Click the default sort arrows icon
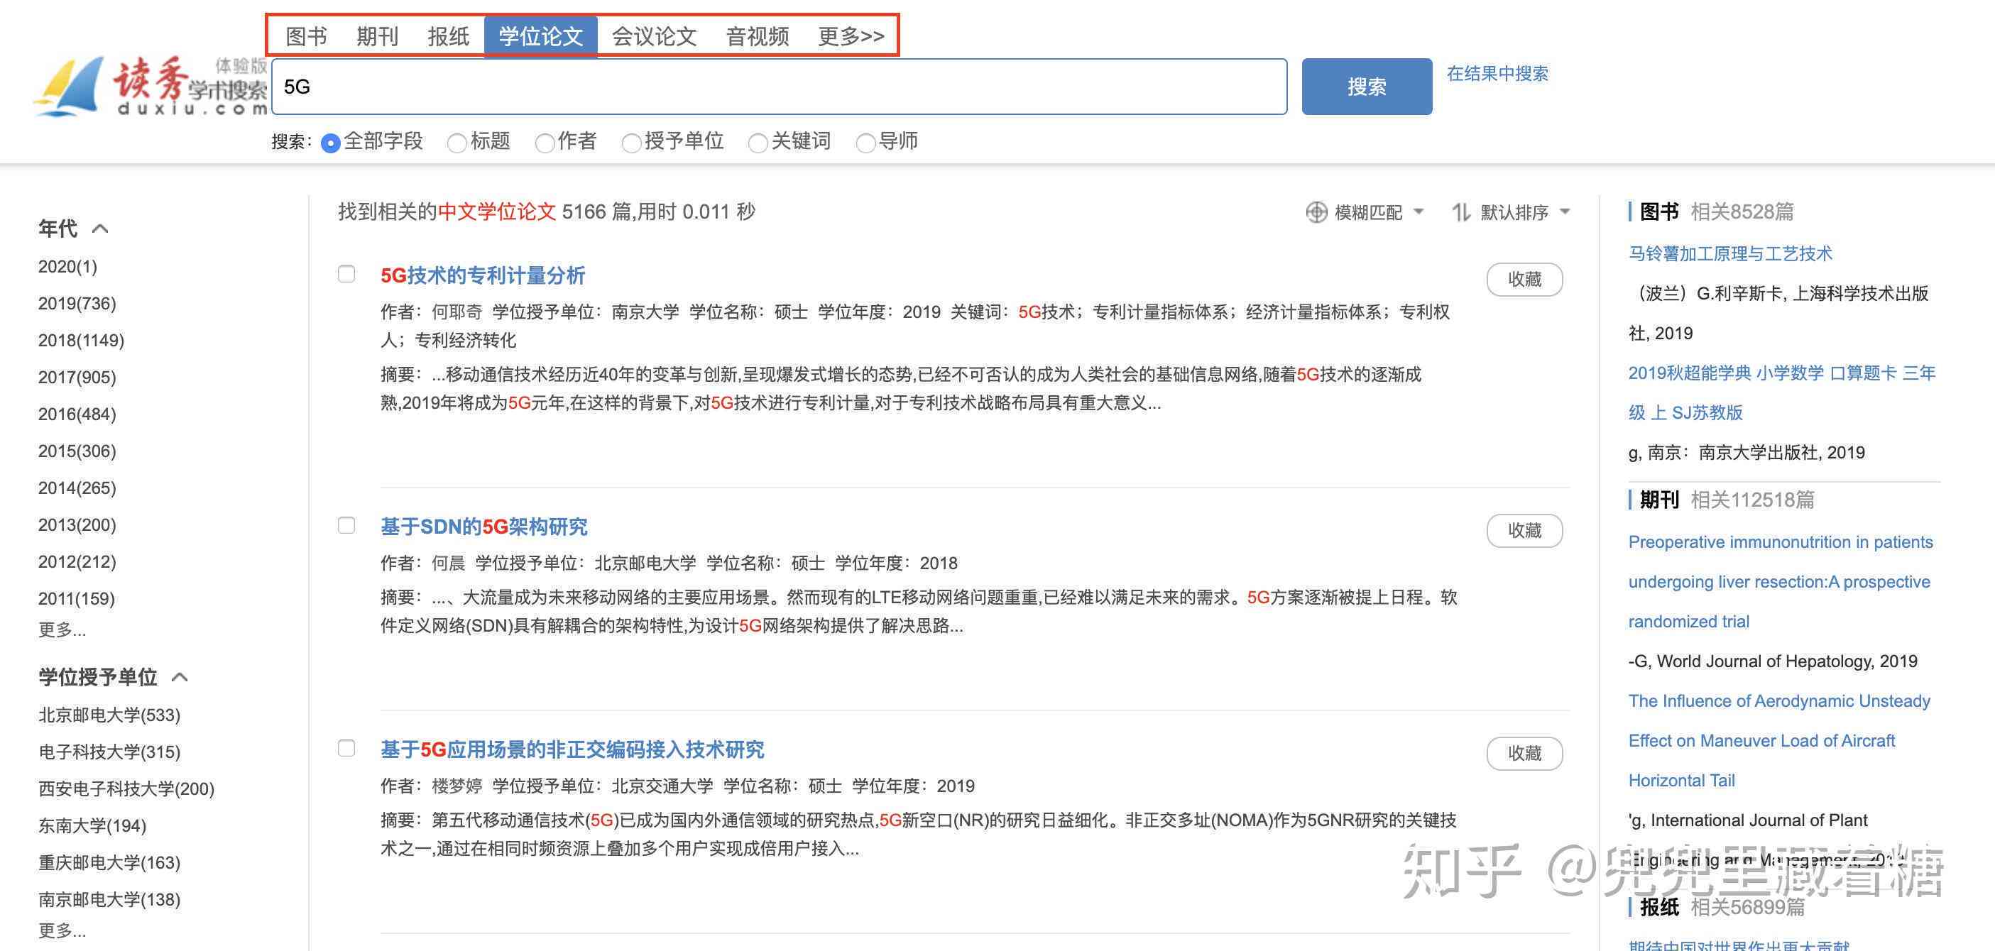This screenshot has height=951, width=1995. pyautogui.click(x=1461, y=212)
